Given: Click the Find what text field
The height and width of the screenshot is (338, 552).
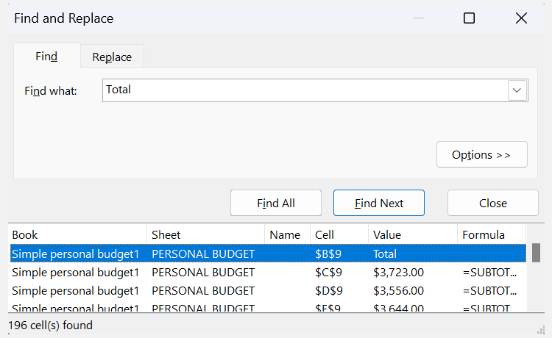Looking at the screenshot, I should [305, 90].
